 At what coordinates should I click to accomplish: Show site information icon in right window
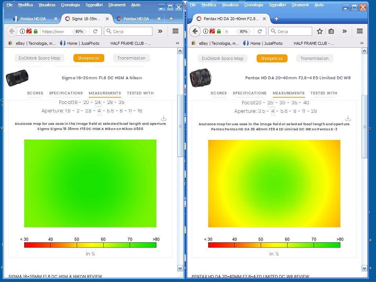206,31
